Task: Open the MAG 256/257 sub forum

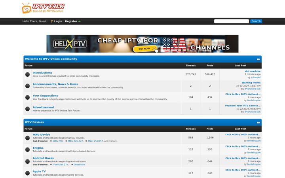Action: (95, 141)
